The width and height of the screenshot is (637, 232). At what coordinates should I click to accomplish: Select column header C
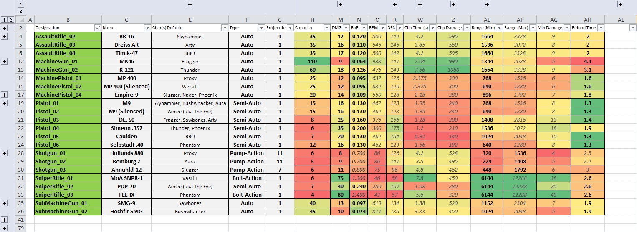(x=126, y=20)
